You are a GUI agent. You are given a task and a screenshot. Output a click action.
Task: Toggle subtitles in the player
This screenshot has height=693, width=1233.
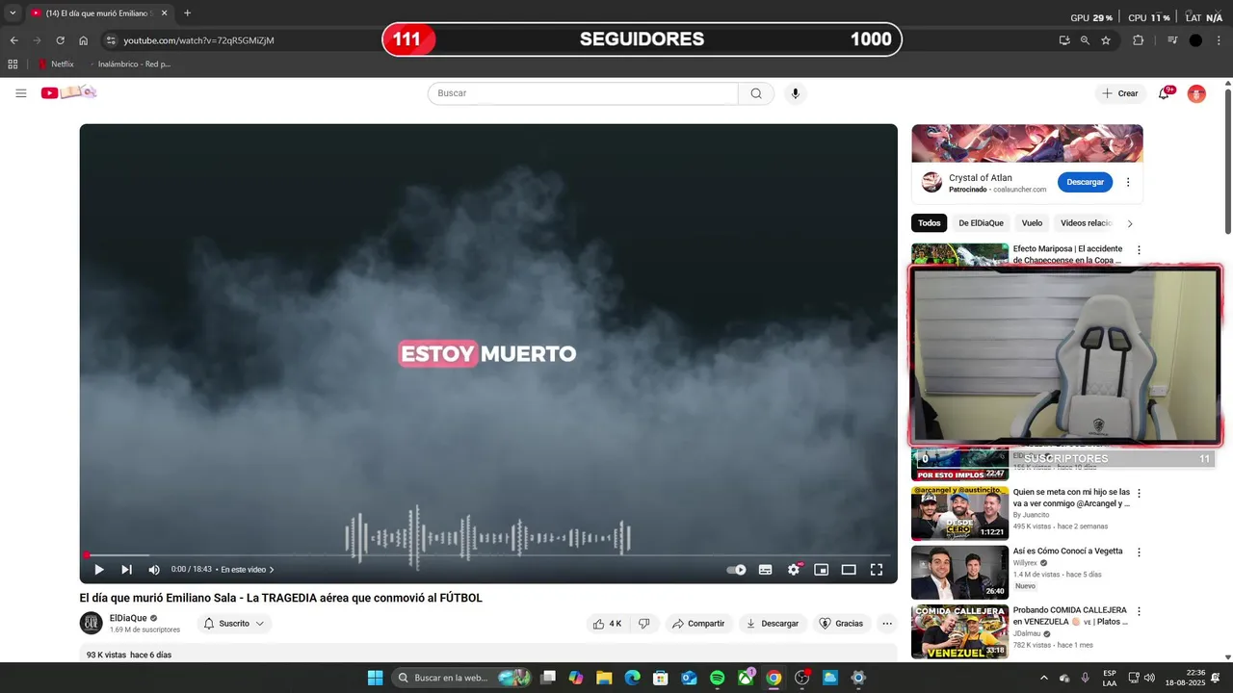(x=765, y=570)
